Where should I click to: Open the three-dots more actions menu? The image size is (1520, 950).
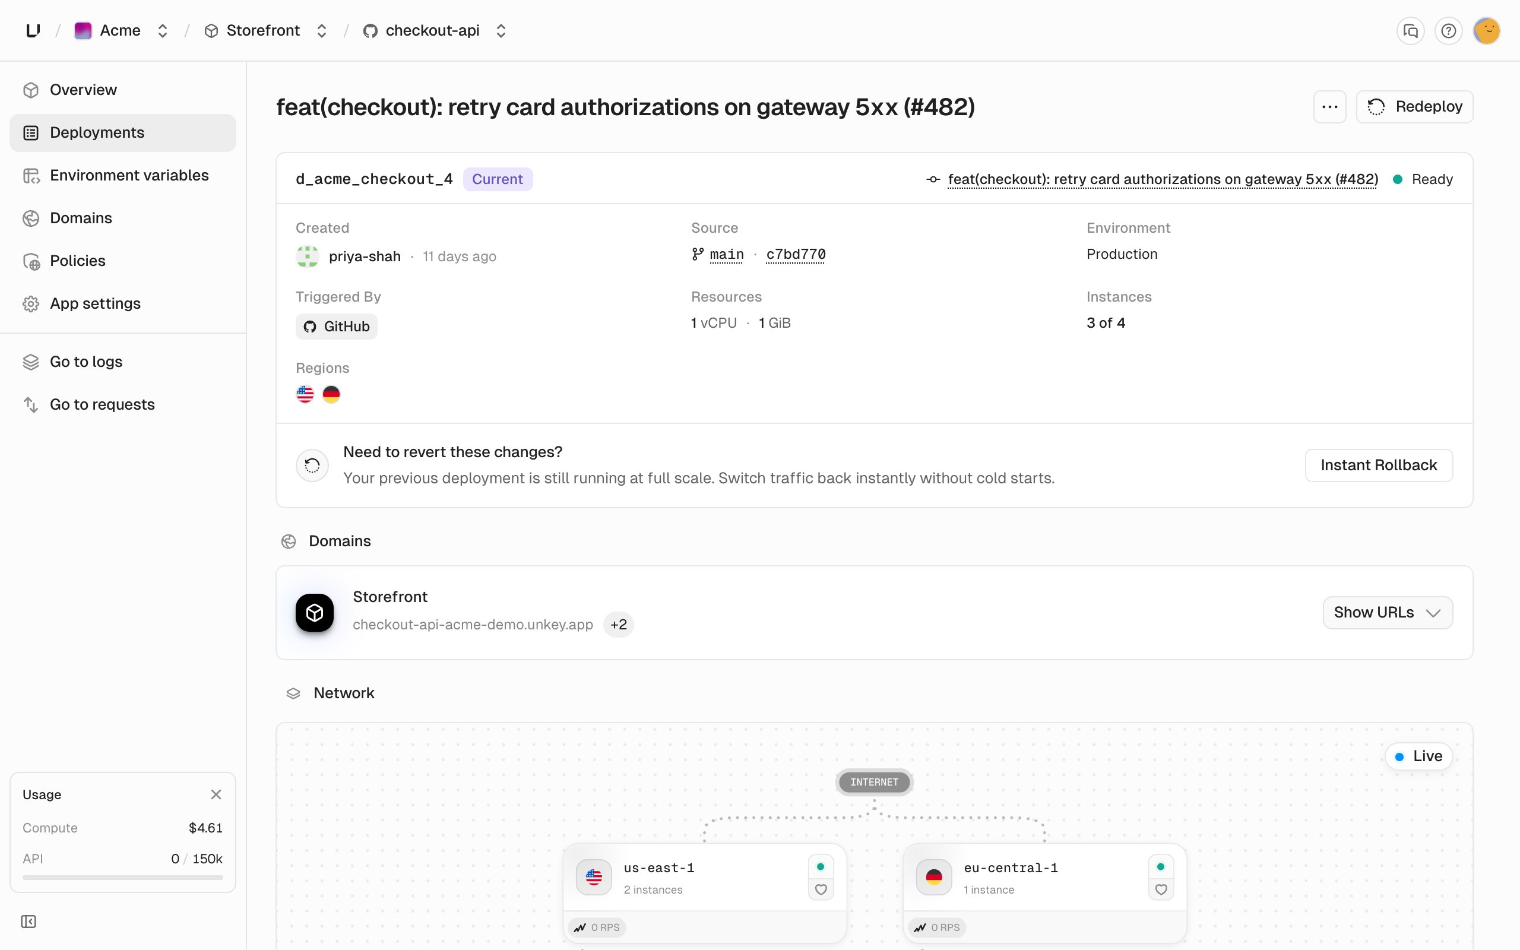click(1329, 107)
